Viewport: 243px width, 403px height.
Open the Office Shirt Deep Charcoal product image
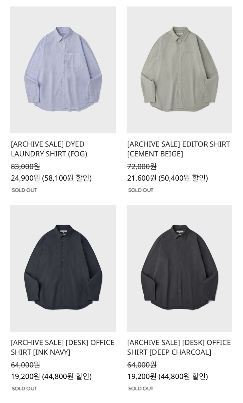pyautogui.click(x=179, y=268)
